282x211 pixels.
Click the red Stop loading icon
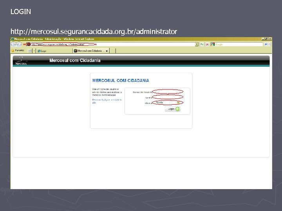point(207,44)
